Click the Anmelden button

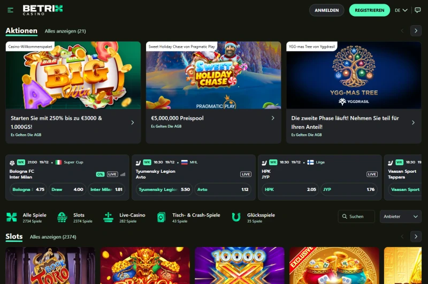pos(326,10)
